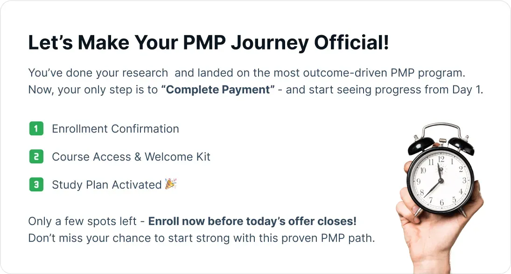The width and height of the screenshot is (511, 274).
Task: Click the main PMP Journey heading
Action: pos(209,42)
